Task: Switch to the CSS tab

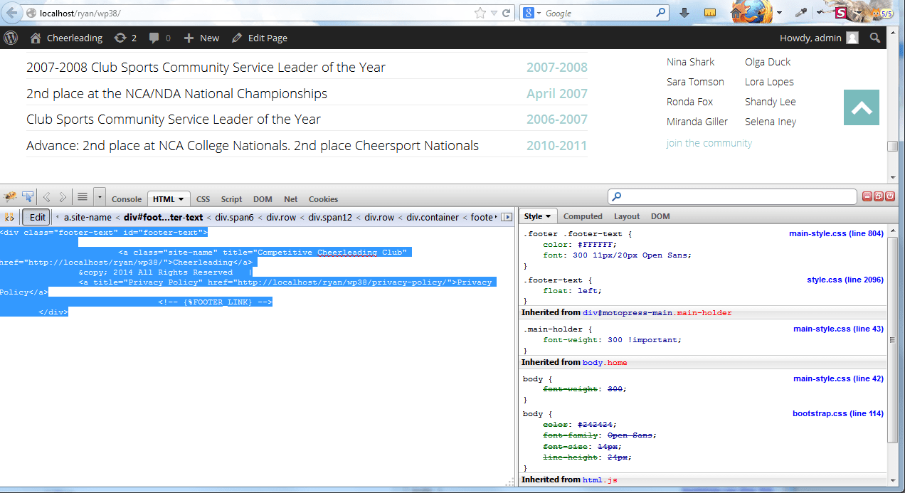Action: [x=203, y=199]
